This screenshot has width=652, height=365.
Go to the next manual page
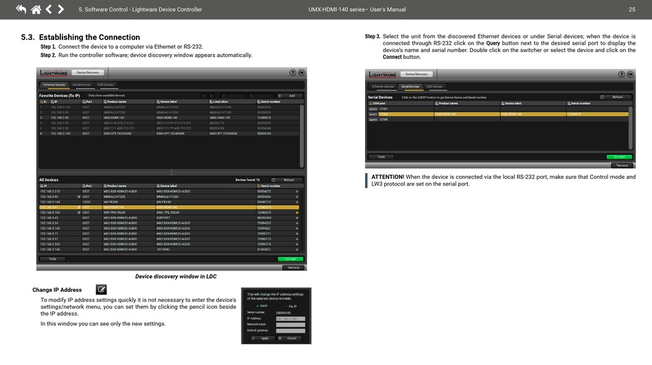point(60,9)
